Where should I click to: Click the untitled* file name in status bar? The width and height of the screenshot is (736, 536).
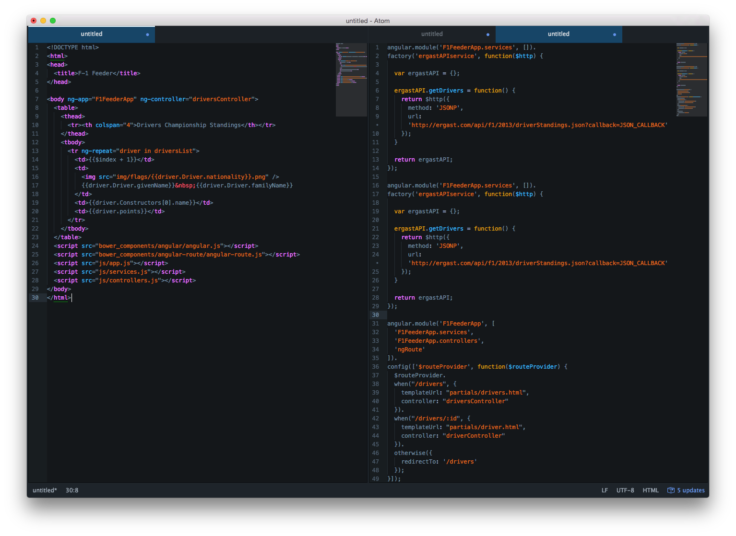point(45,490)
